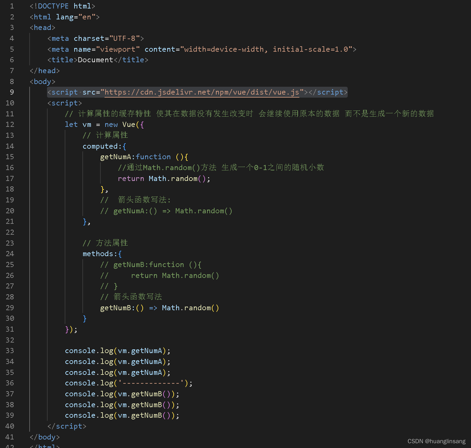Click line number 24 in gutter

(x=10, y=254)
